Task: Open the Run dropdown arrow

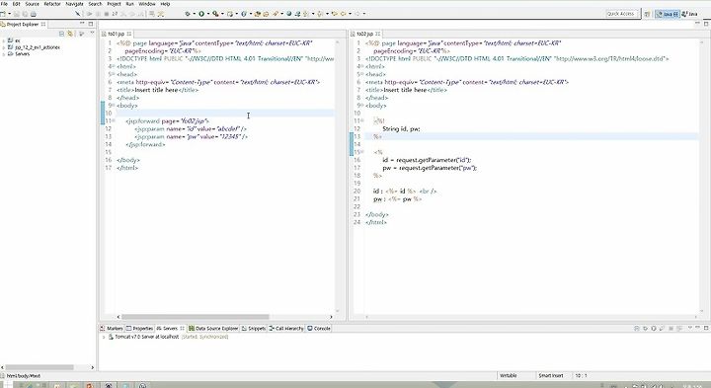Action: click(208, 14)
